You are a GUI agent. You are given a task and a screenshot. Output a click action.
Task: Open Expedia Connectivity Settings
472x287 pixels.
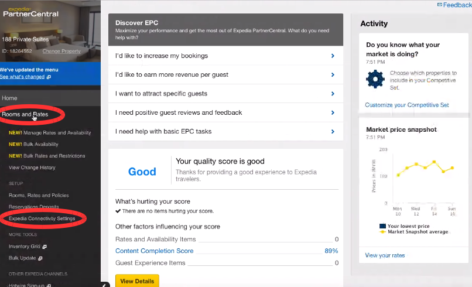click(x=42, y=218)
